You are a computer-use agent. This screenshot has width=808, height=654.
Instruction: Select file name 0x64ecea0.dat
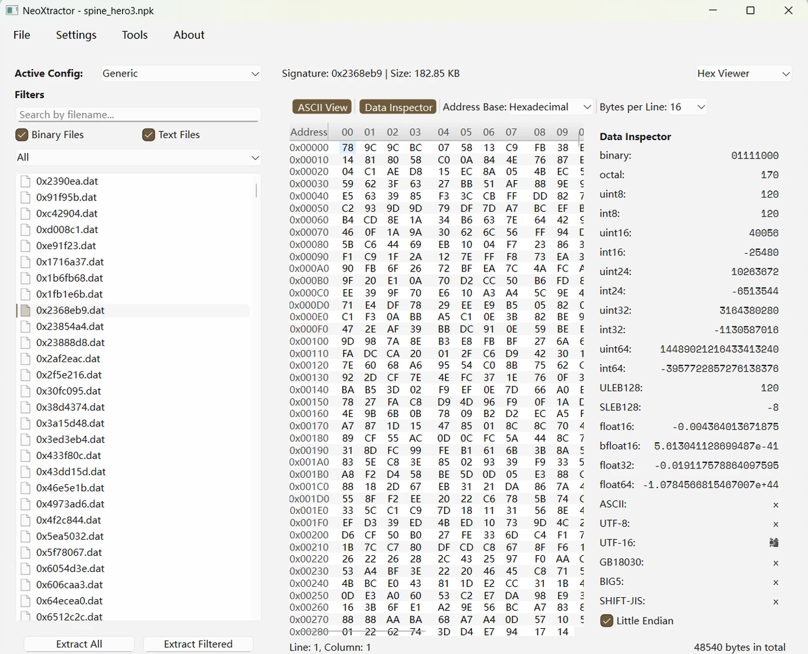click(x=69, y=601)
